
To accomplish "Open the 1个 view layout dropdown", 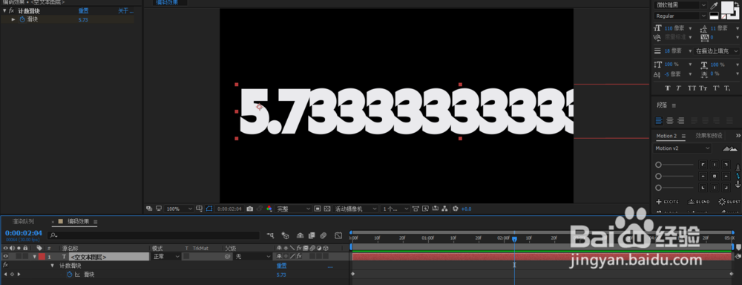I will point(395,209).
